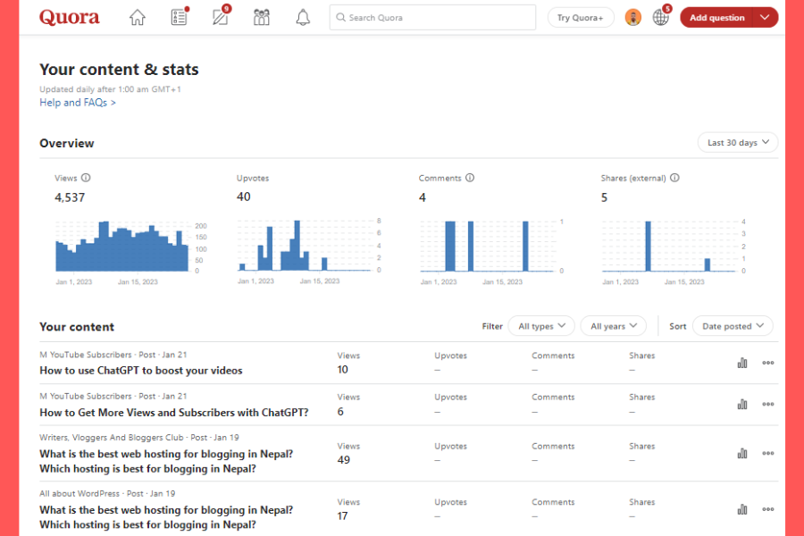The width and height of the screenshot is (804, 536).
Task: Open the All types filter dropdown
Action: pos(541,326)
